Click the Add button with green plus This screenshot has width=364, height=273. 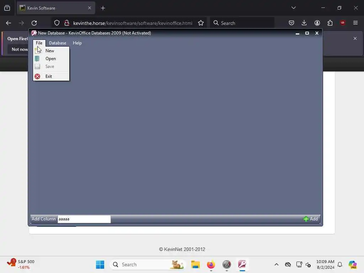point(311,219)
